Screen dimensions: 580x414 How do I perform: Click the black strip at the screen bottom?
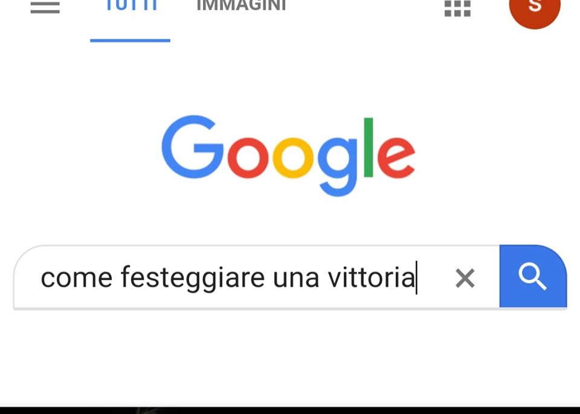point(290,410)
